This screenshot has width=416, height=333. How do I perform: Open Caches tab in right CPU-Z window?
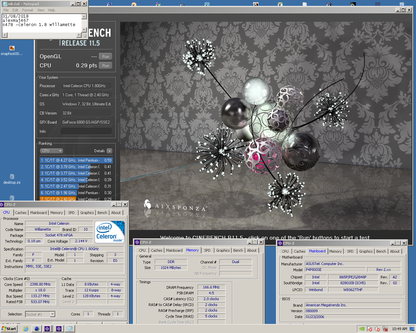[300, 251]
